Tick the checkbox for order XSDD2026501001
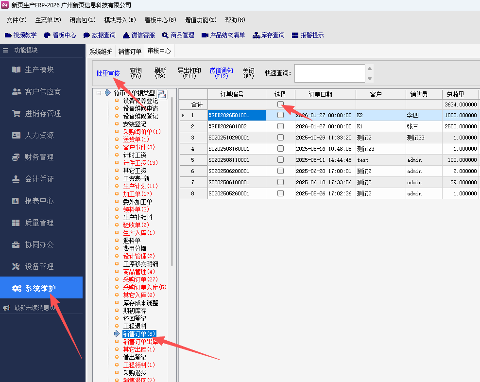 point(280,115)
